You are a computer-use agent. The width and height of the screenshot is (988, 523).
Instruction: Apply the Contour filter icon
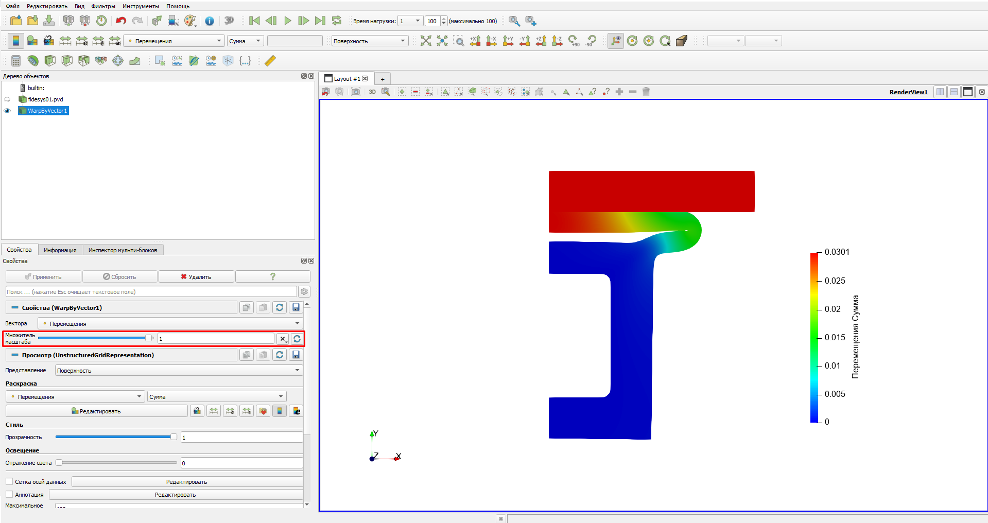point(33,61)
